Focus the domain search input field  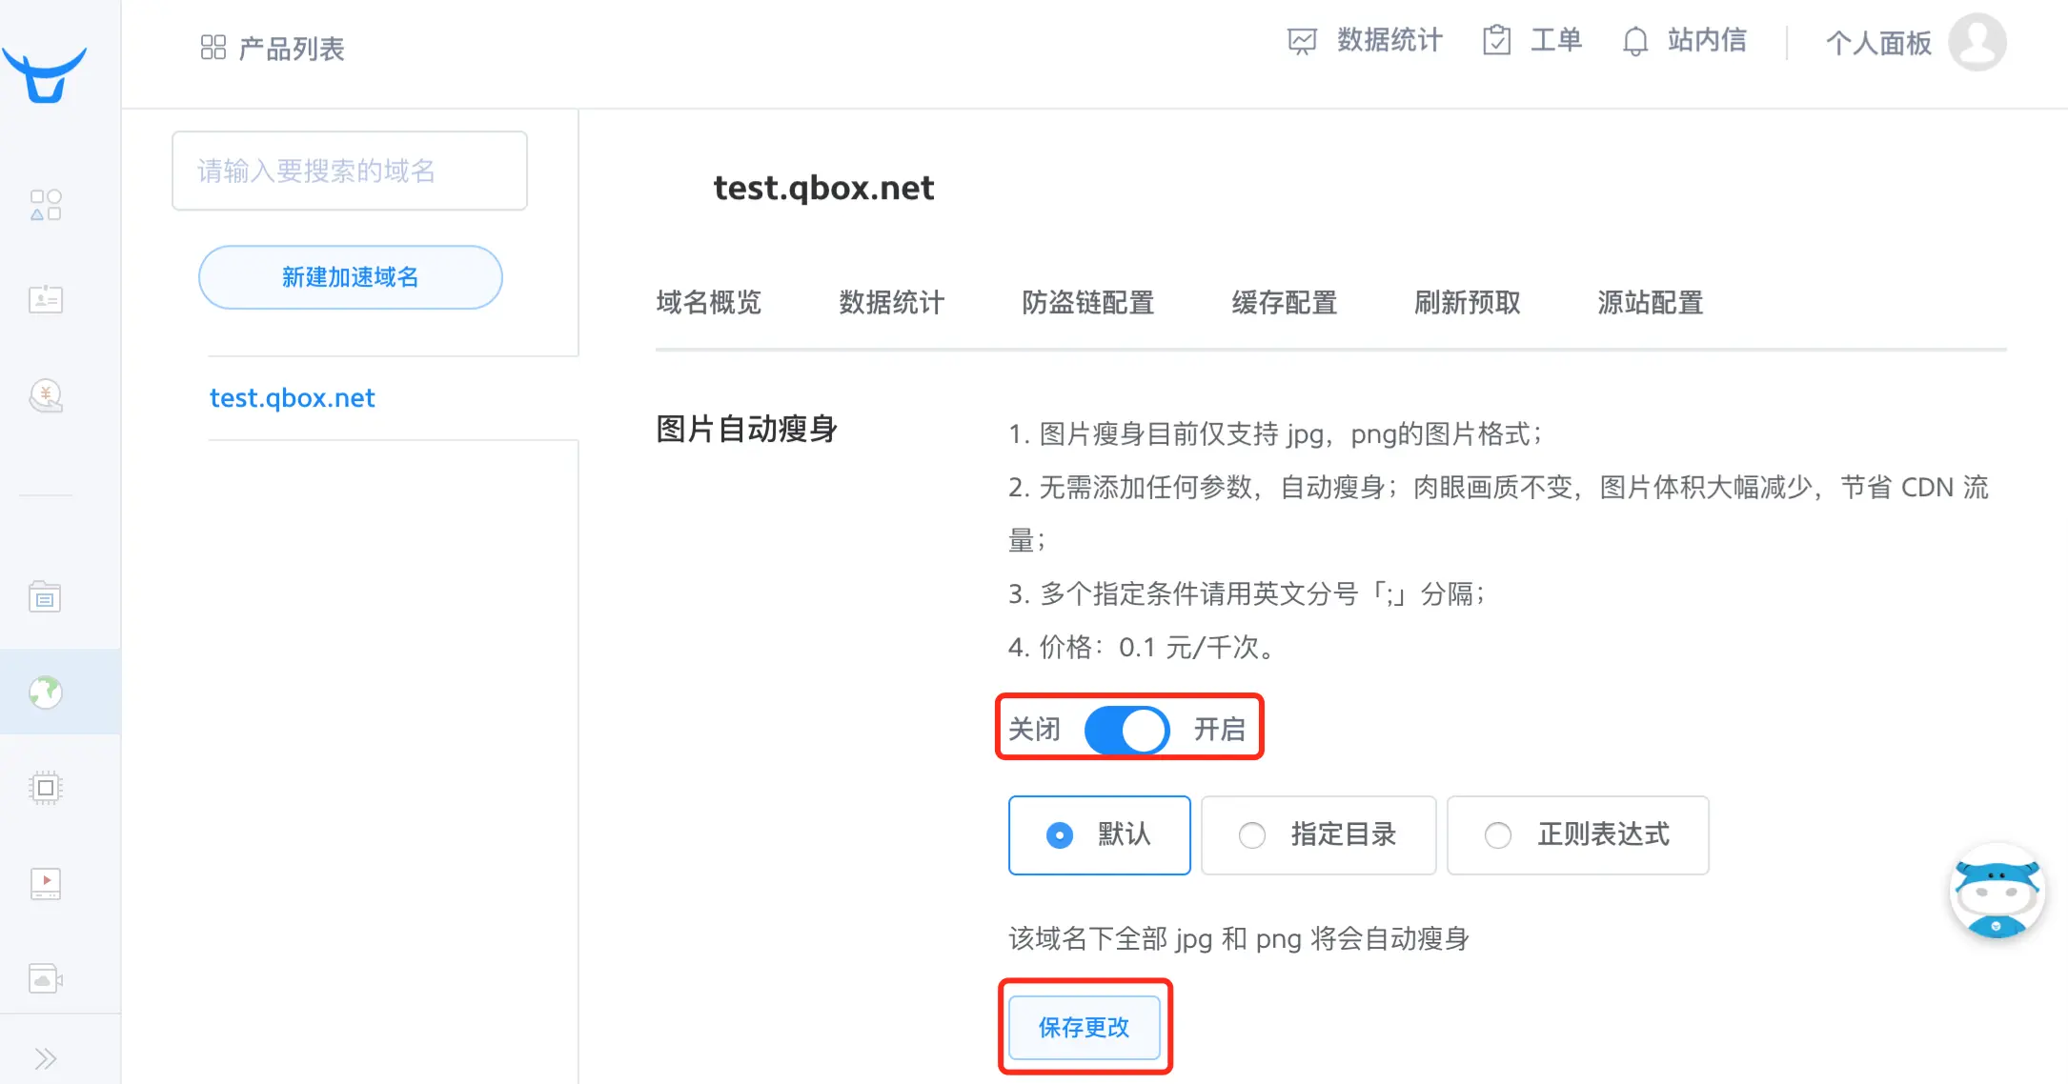pos(350,171)
